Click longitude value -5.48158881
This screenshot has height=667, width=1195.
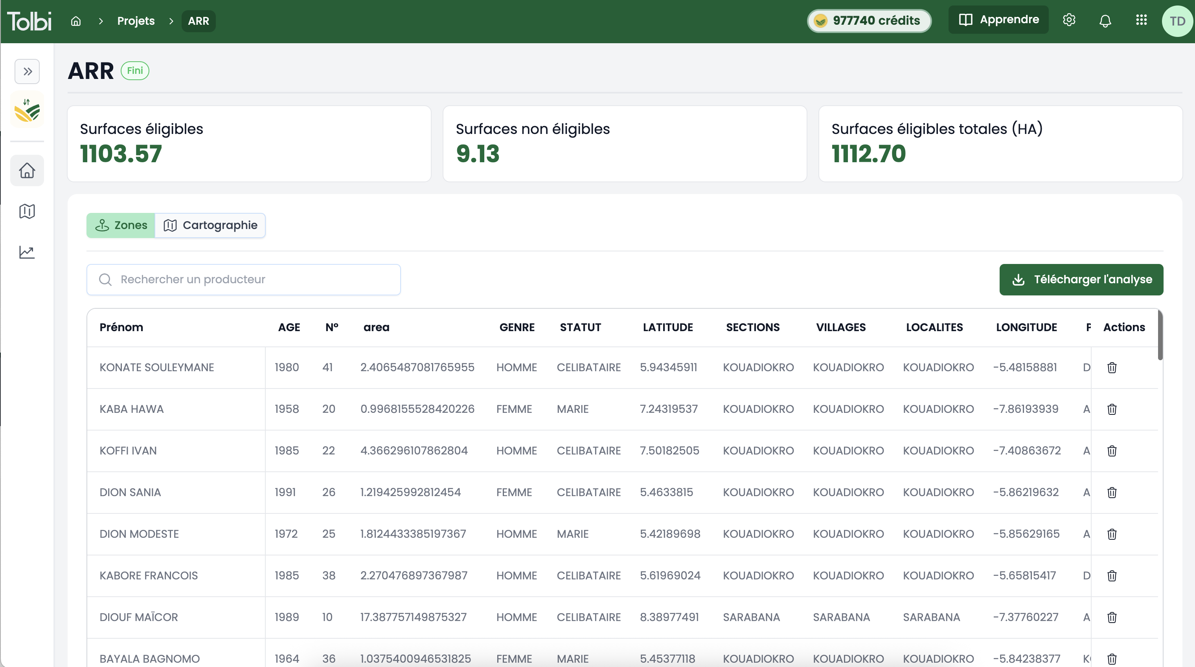tap(1025, 368)
